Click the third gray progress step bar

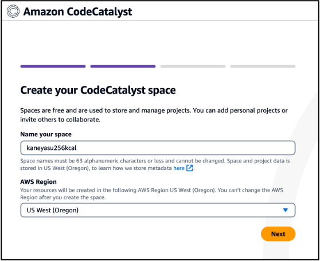pos(193,66)
